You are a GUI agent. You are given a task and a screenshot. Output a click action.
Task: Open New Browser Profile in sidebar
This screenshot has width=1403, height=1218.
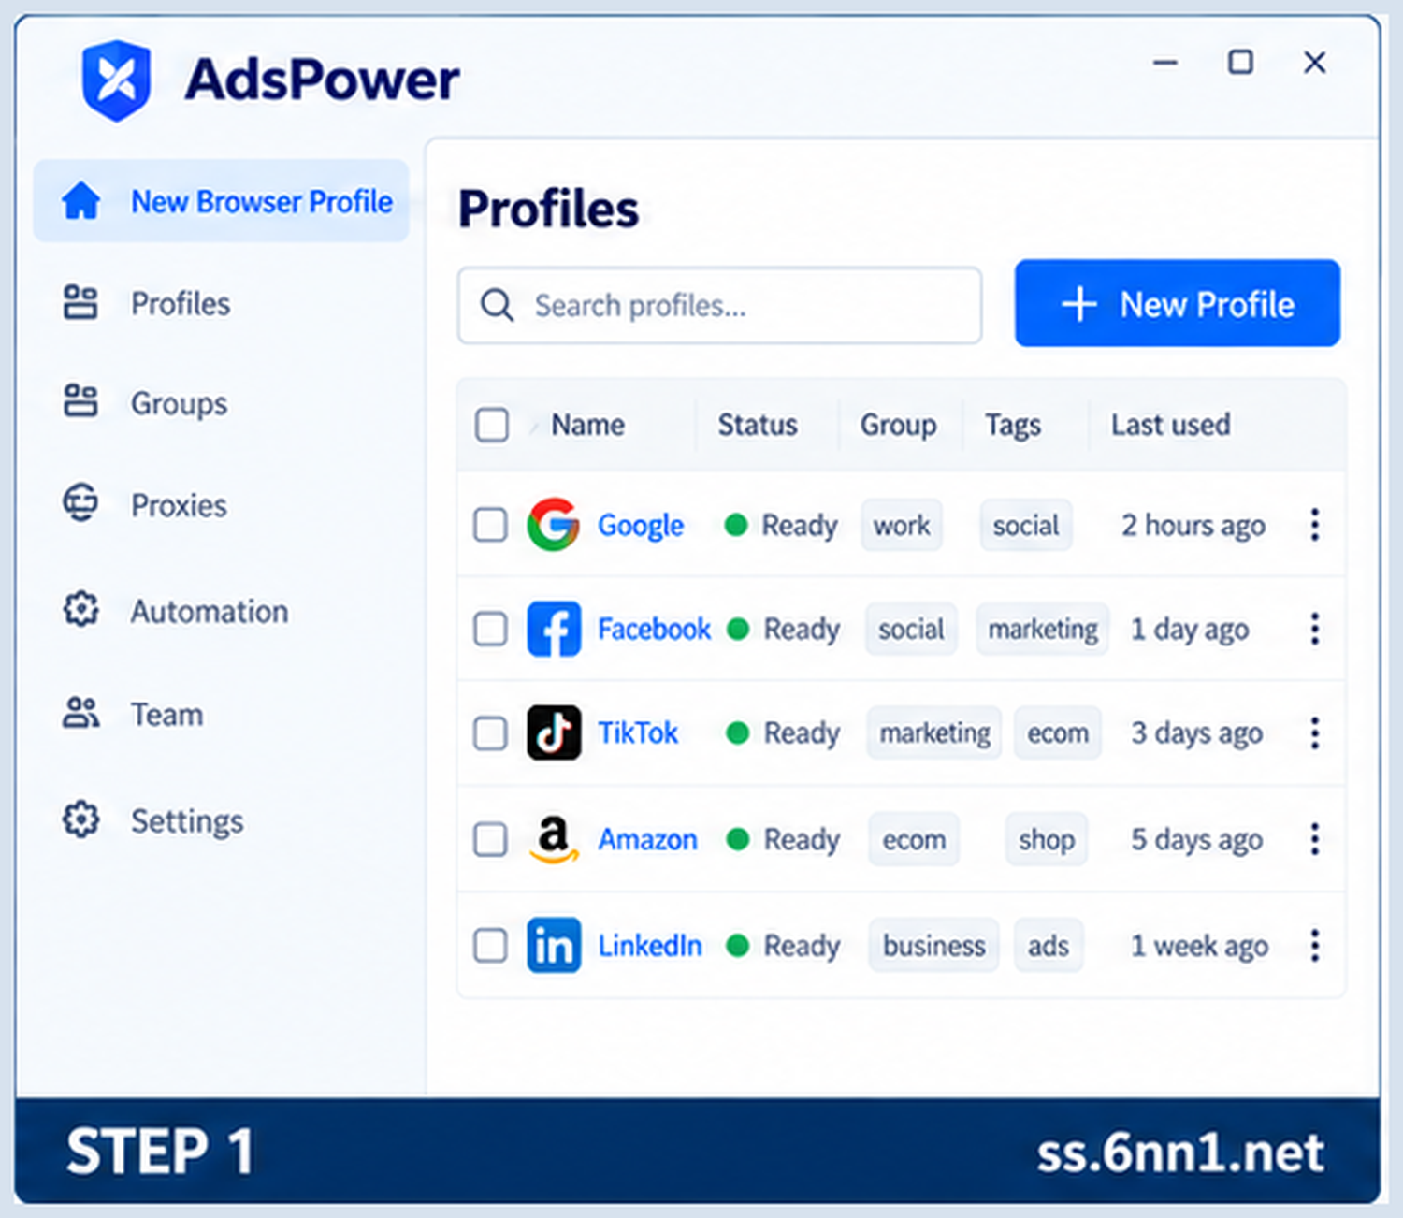(x=222, y=201)
